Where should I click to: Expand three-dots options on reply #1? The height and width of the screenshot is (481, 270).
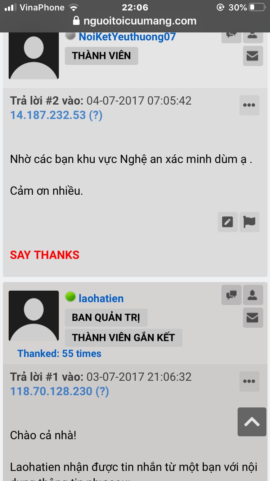[249, 381]
